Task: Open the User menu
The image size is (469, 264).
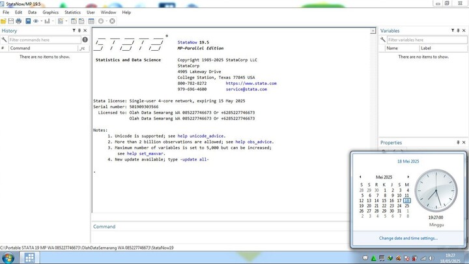Action: click(91, 12)
